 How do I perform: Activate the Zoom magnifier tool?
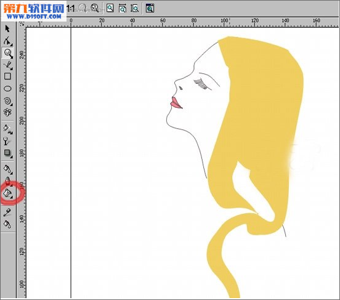coord(8,53)
